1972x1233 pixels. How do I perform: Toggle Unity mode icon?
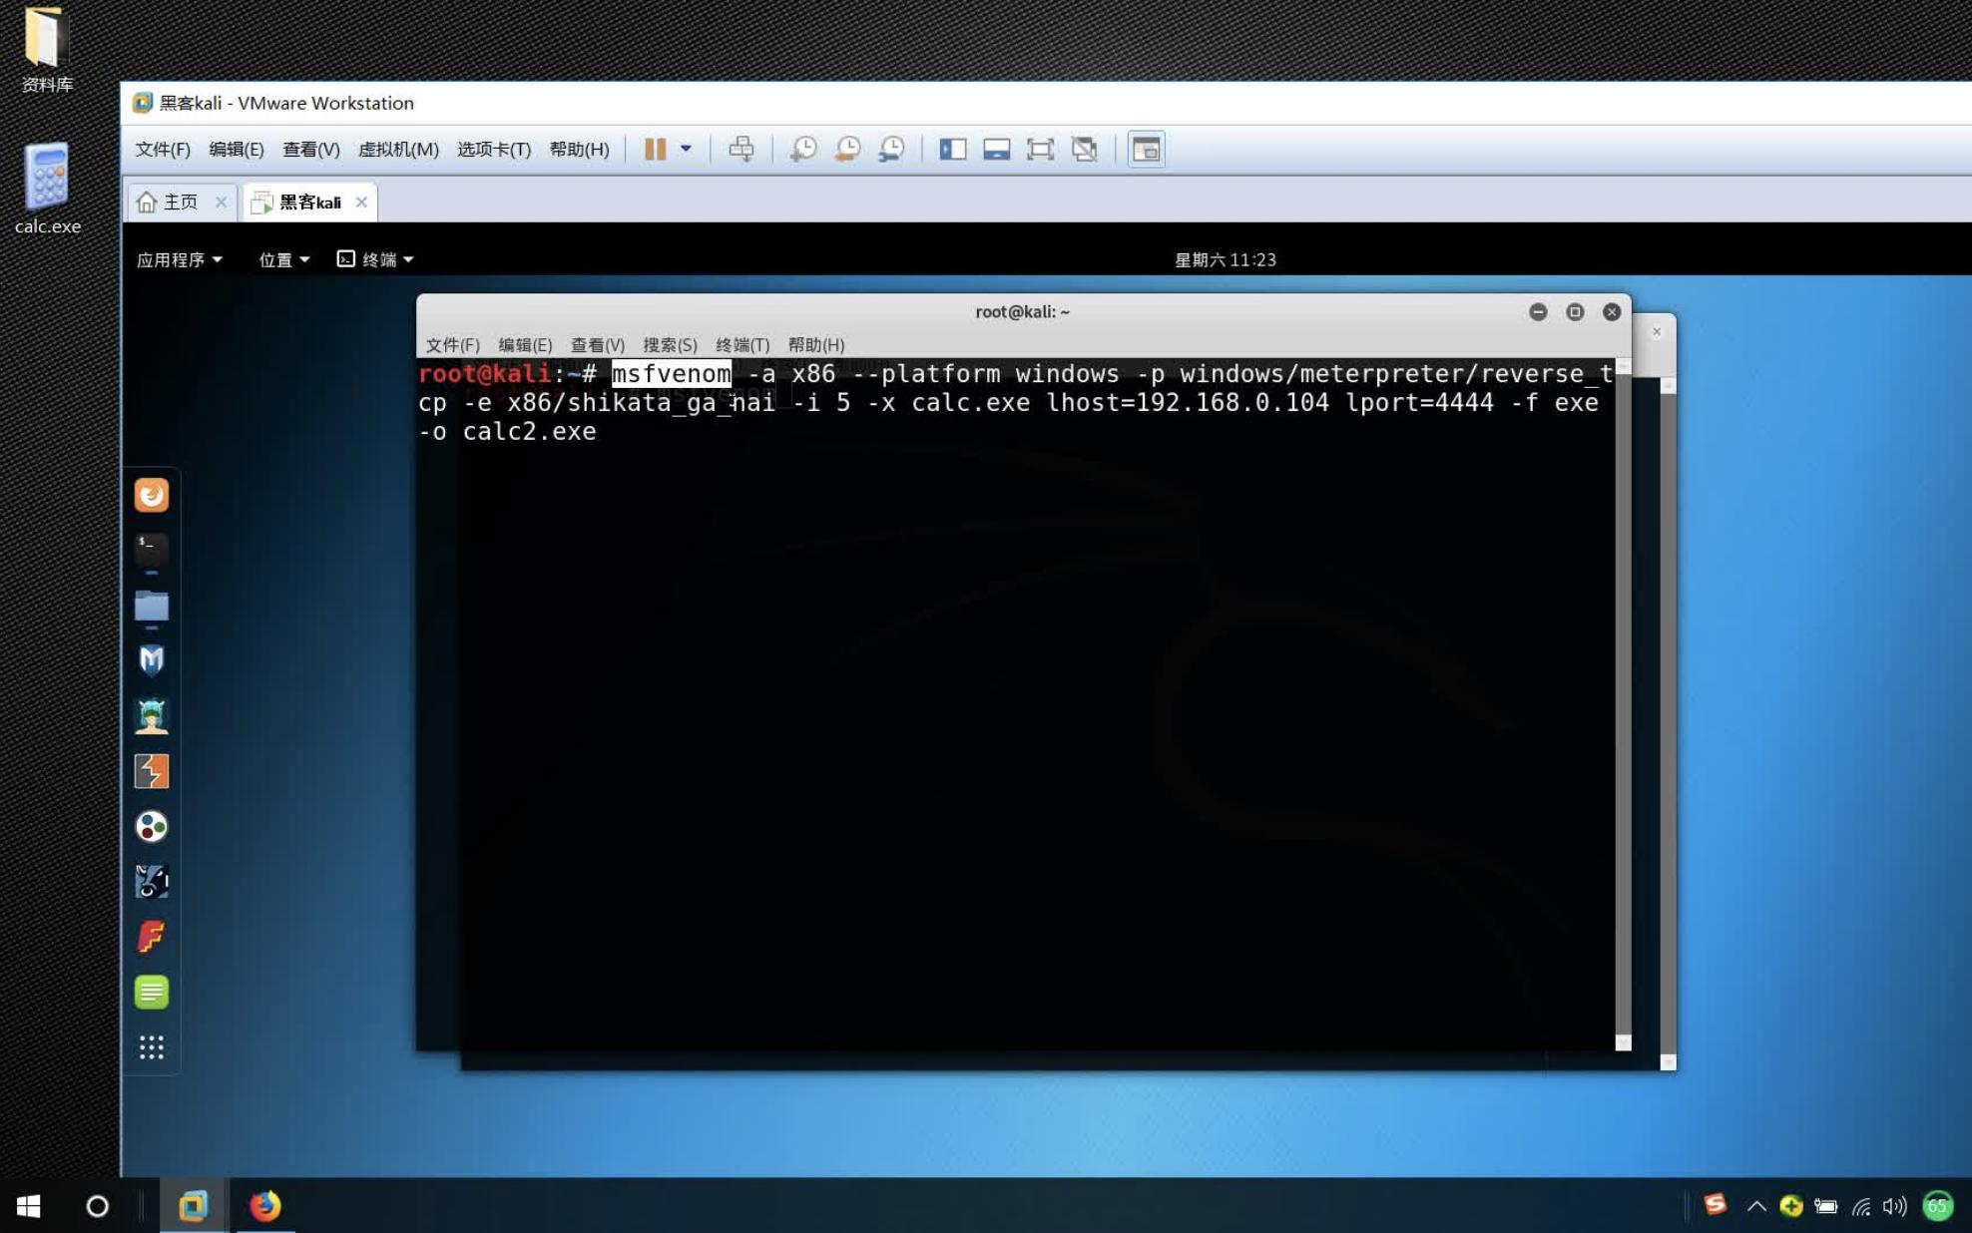point(1084,150)
